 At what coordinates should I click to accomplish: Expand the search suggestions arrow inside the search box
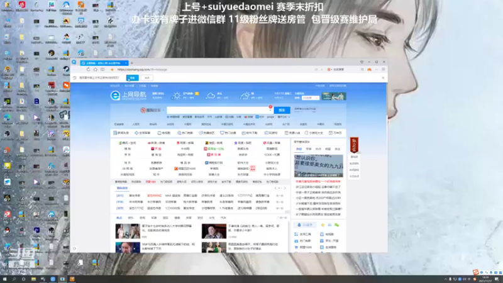point(270,111)
